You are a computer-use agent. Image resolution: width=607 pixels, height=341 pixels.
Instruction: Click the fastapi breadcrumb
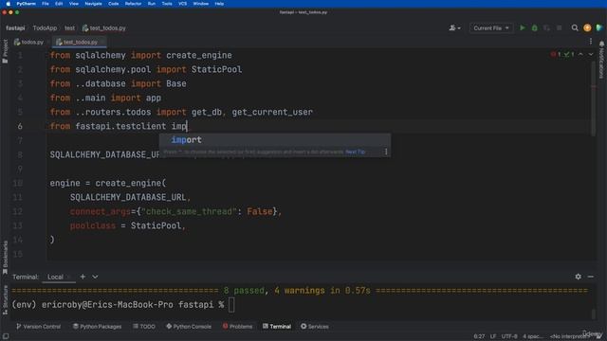pos(15,27)
